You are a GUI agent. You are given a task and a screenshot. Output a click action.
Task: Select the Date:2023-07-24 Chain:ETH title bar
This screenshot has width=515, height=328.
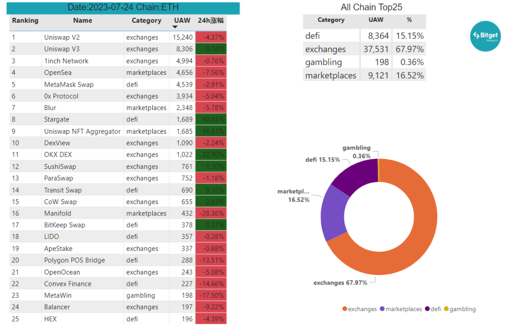[x=123, y=8]
